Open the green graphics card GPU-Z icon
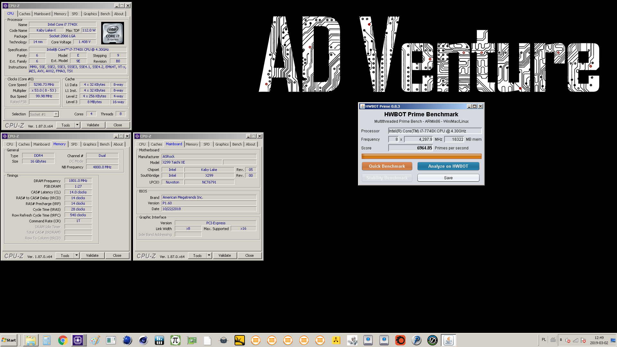 192,340
